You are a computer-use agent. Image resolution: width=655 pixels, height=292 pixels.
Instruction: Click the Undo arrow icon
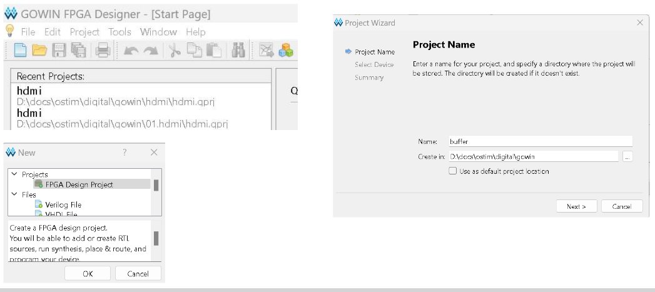pyautogui.click(x=131, y=51)
